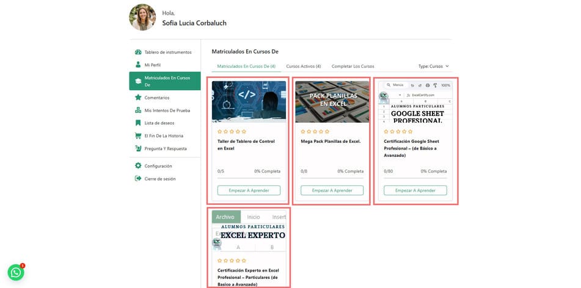Open the WhatsApp chat bubble

16,273
